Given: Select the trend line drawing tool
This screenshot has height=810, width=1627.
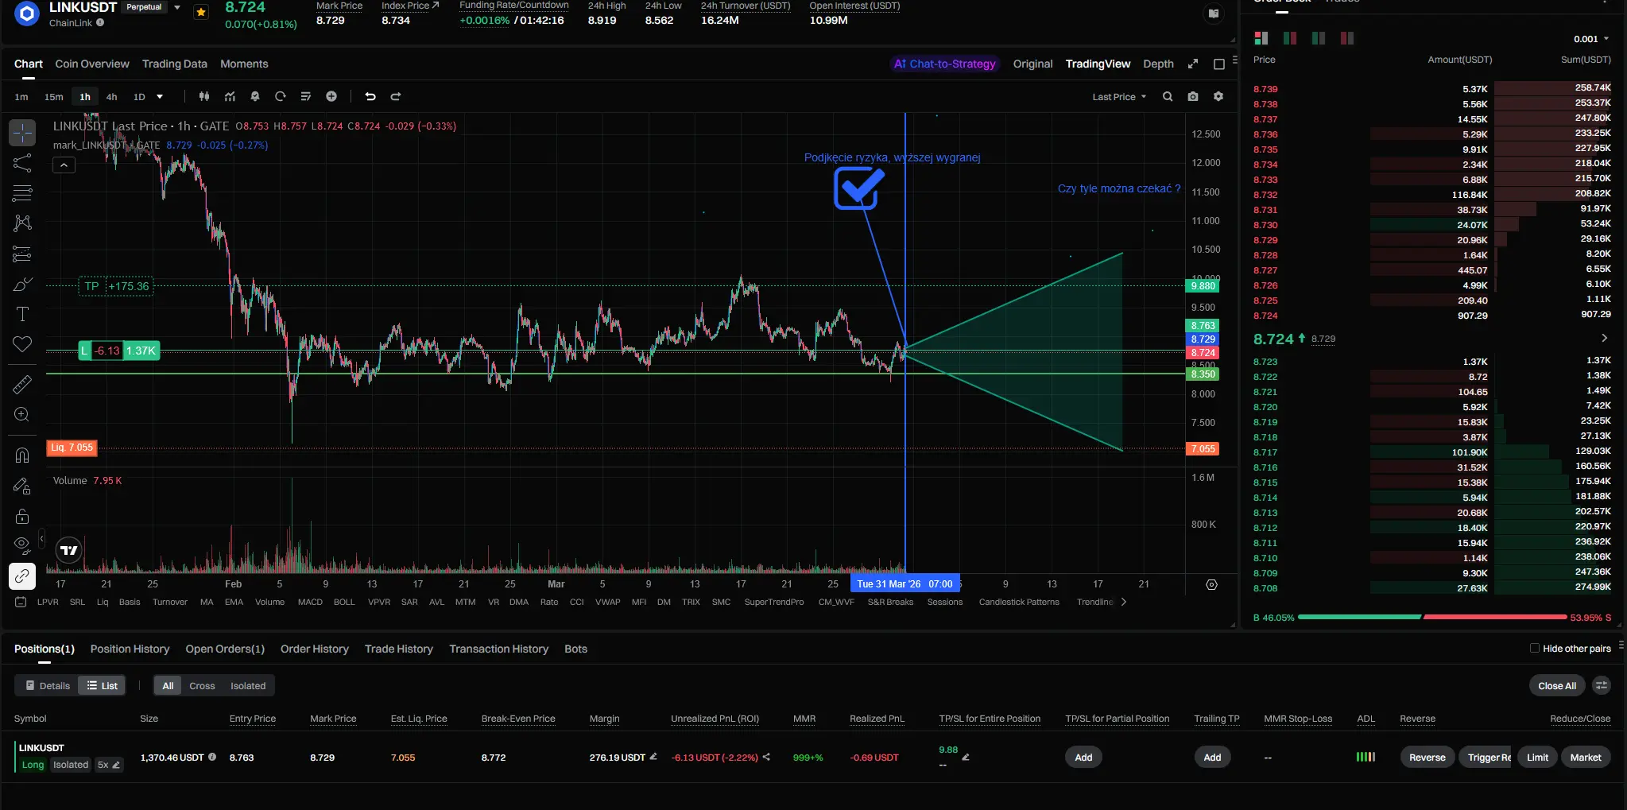Looking at the screenshot, I should point(22,163).
